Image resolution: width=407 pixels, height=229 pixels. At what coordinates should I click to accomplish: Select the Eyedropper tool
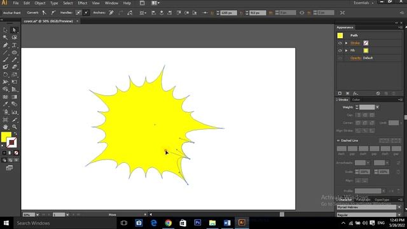pyautogui.click(x=5, y=104)
